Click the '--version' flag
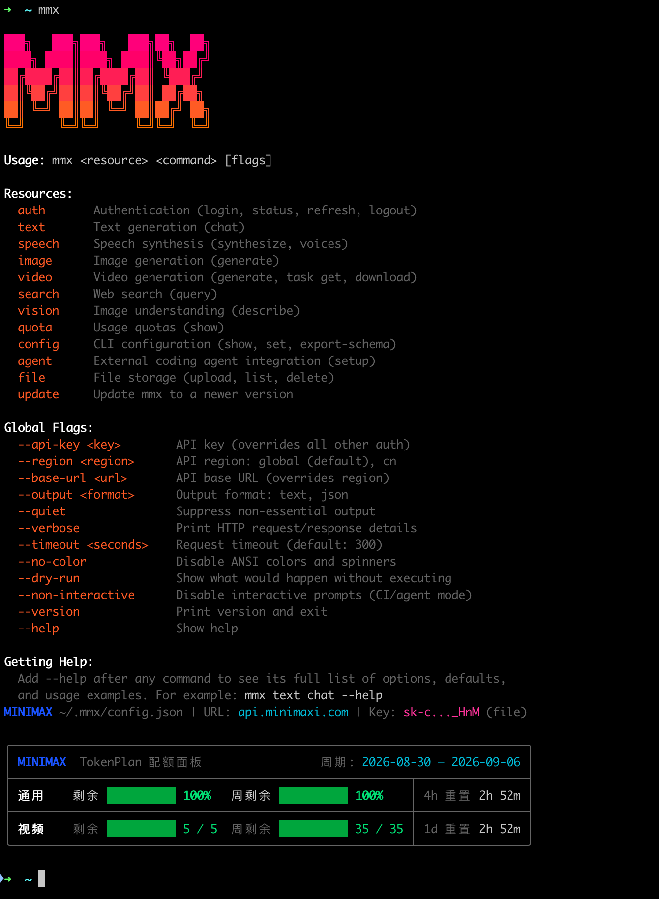This screenshot has width=659, height=899. point(49,612)
